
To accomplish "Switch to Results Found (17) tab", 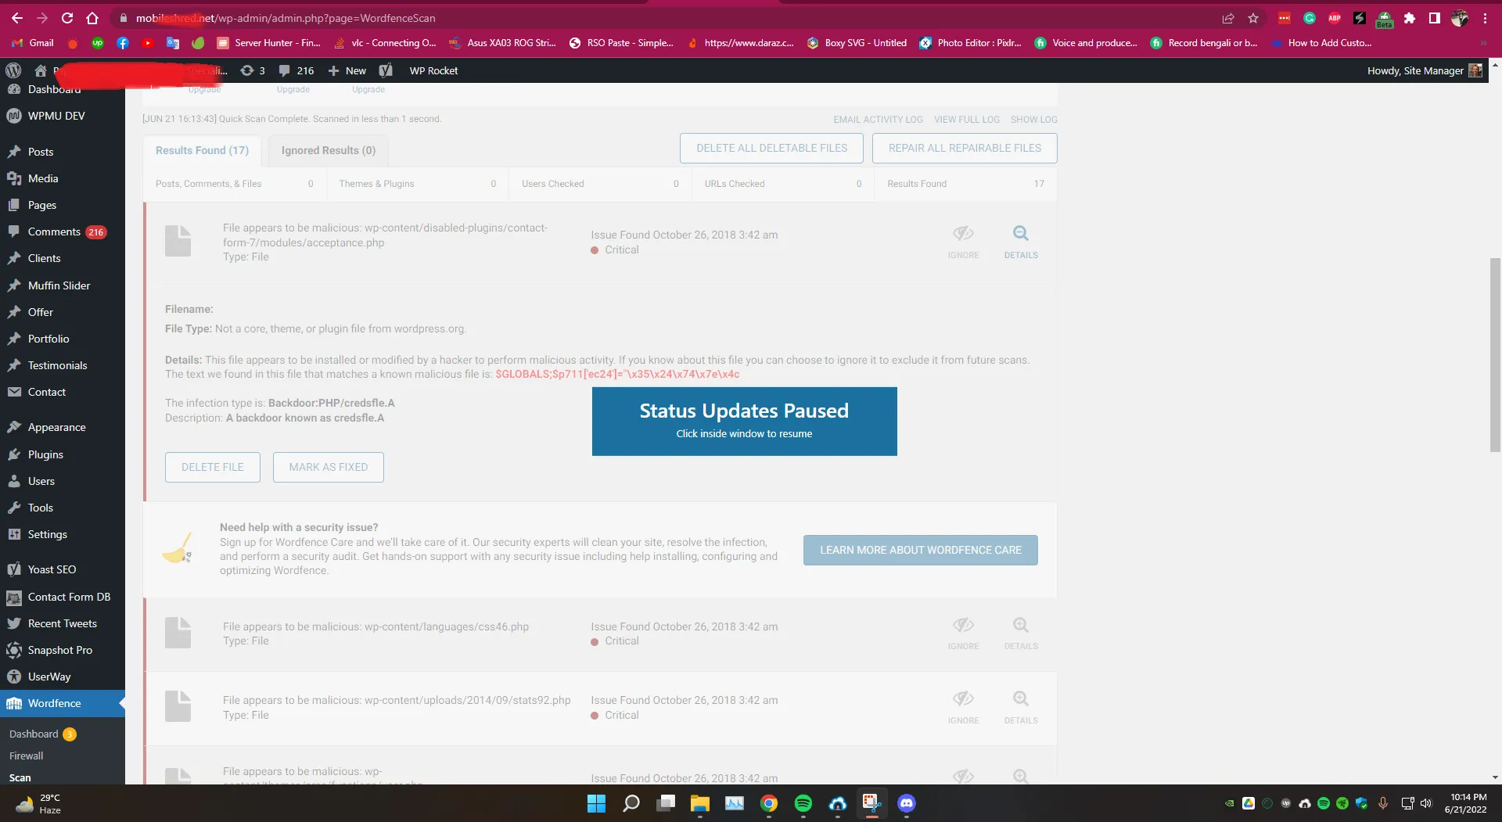I will point(202,150).
